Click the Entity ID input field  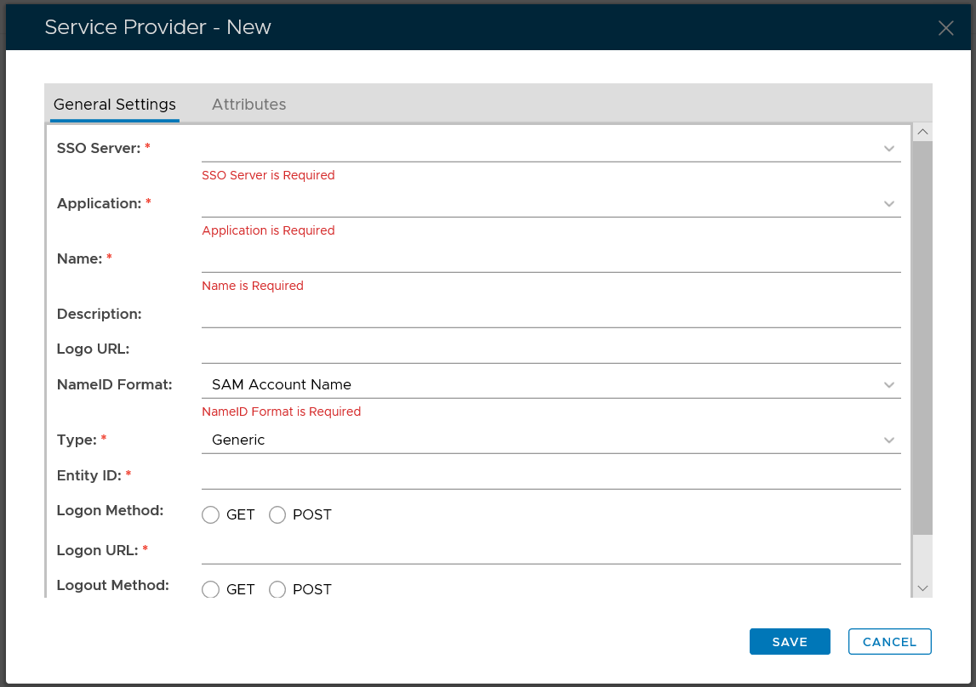[551, 475]
